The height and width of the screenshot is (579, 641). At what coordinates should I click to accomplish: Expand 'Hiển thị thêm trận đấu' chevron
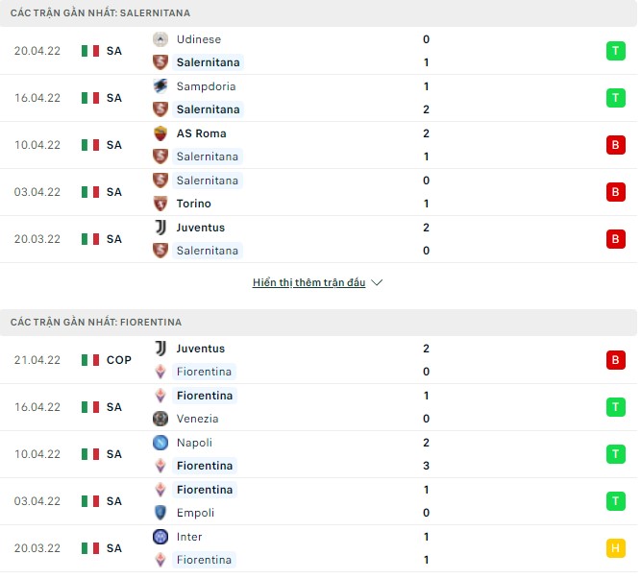(377, 283)
